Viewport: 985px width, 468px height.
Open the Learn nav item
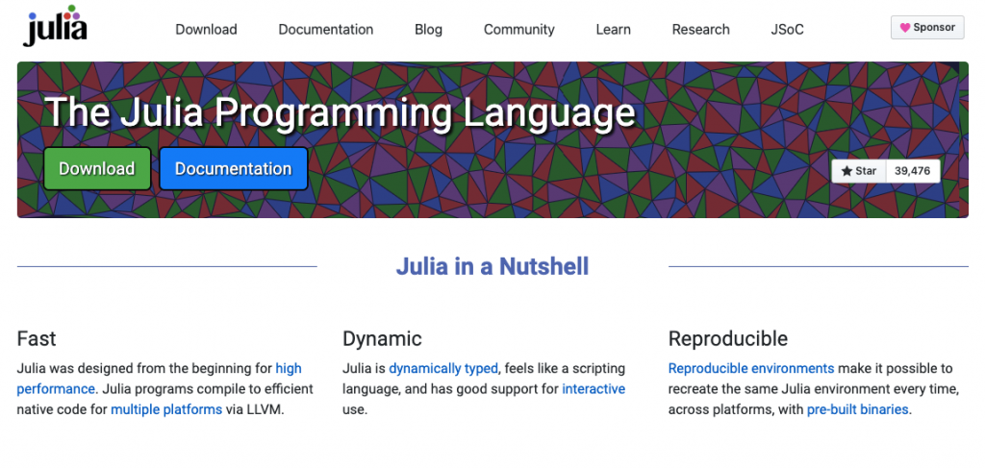click(x=613, y=30)
